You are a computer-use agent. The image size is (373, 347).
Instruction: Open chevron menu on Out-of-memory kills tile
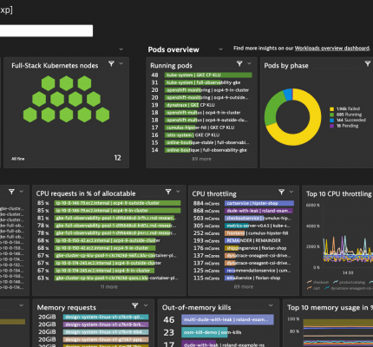point(271,305)
